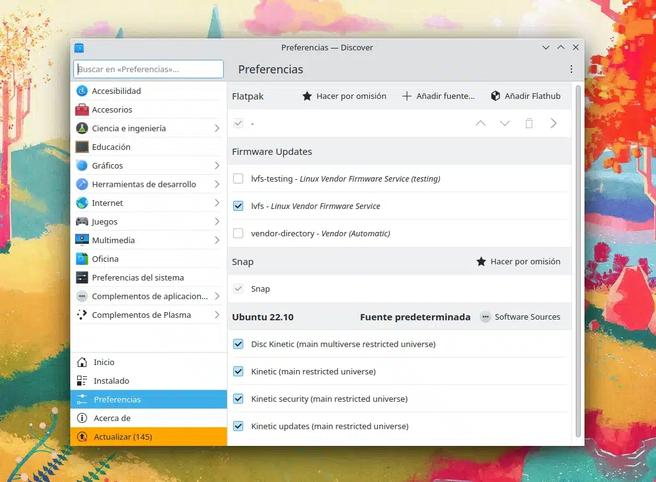Screen dimensions: 656x482
Task: Click the Acerca de info icon
Action: [x=82, y=418]
